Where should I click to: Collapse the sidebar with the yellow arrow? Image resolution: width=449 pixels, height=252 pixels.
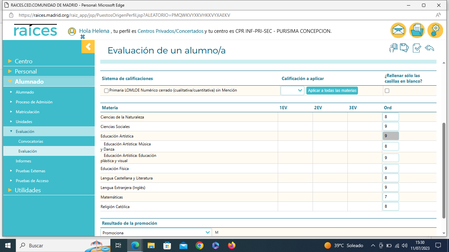88,47
